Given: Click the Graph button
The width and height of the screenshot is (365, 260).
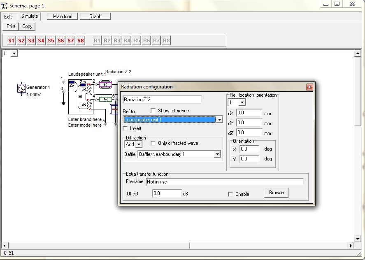Looking at the screenshot, I should click(95, 16).
